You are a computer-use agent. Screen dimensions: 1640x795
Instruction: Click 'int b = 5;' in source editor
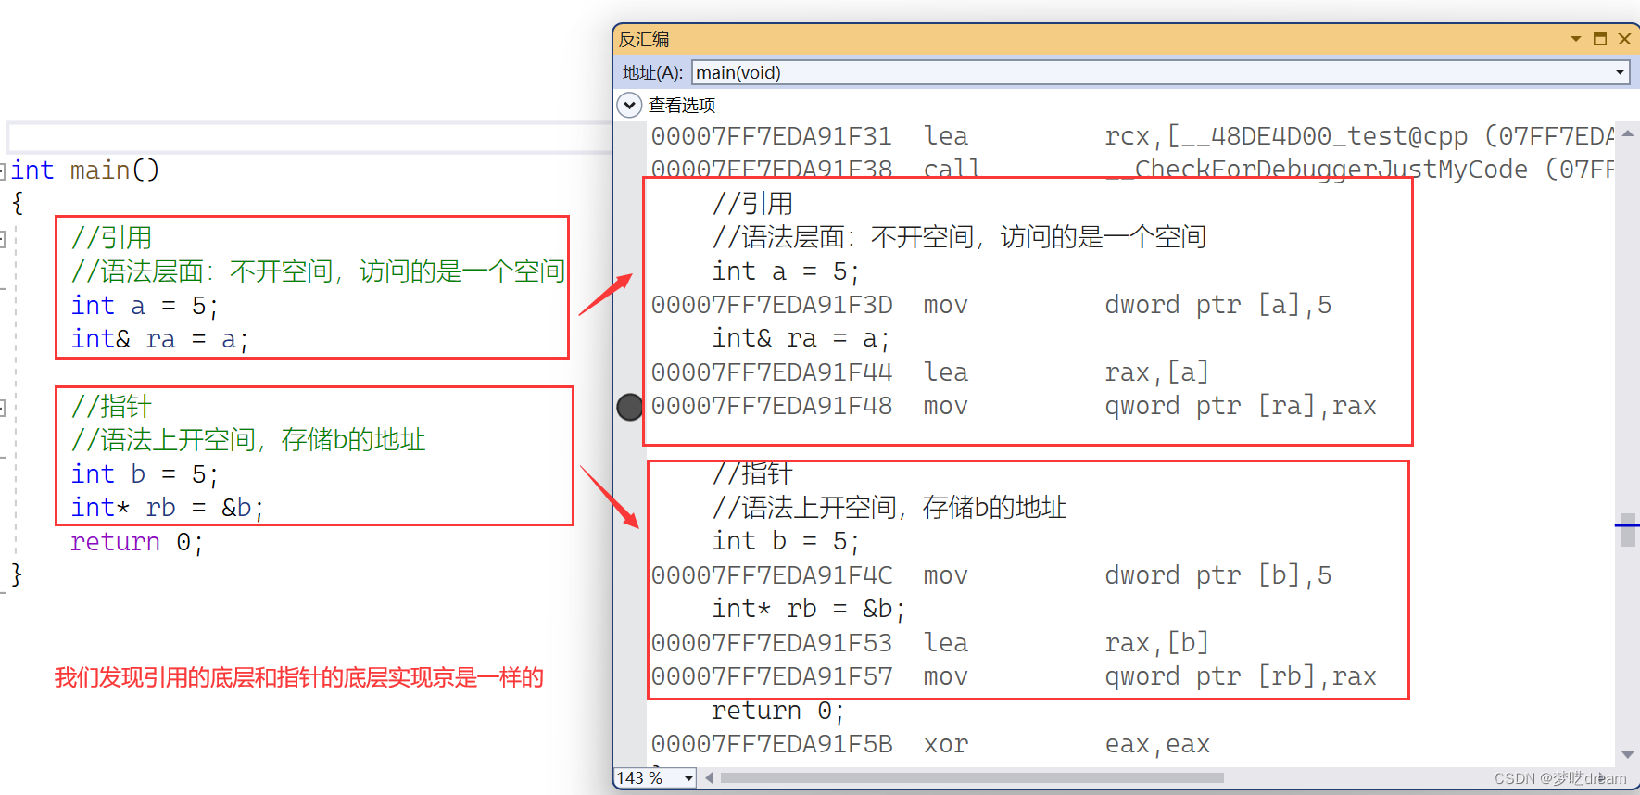[145, 474]
